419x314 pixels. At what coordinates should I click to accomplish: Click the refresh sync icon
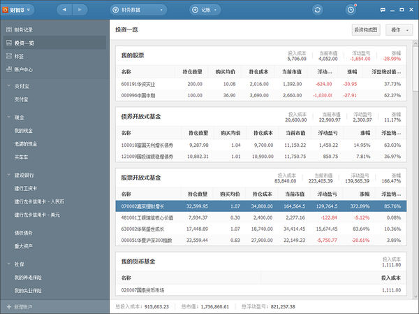(318, 10)
